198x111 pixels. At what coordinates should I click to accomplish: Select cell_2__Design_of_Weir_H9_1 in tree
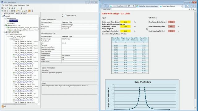click(x=24, y=100)
